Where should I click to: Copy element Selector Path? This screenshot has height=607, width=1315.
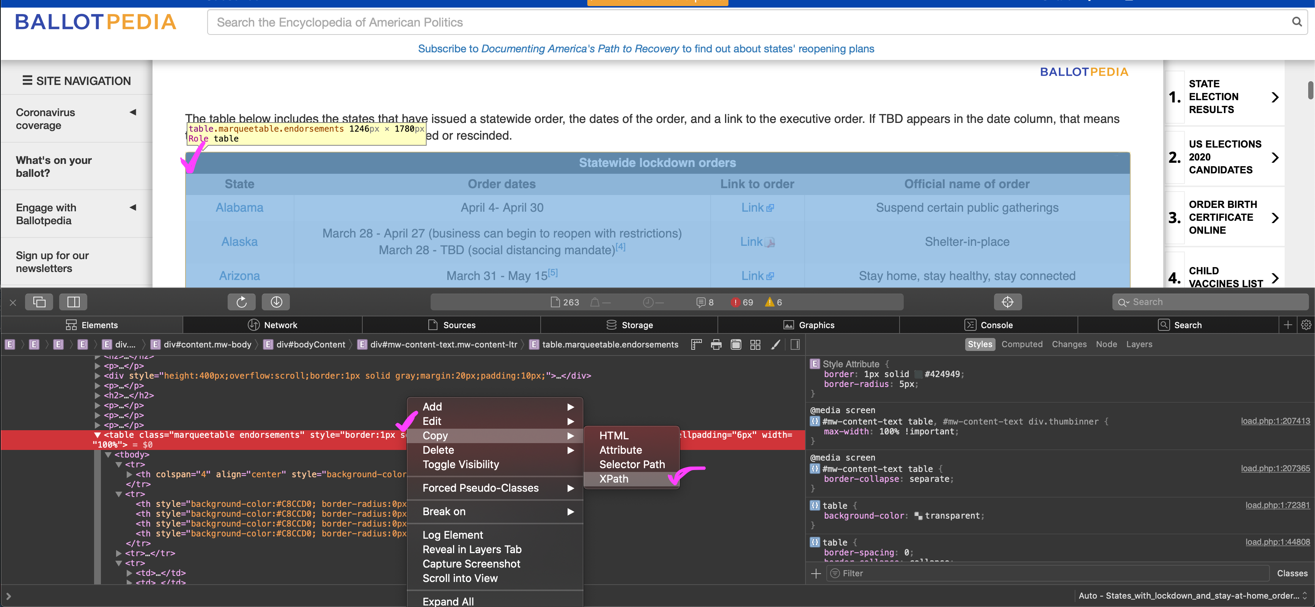tap(631, 465)
